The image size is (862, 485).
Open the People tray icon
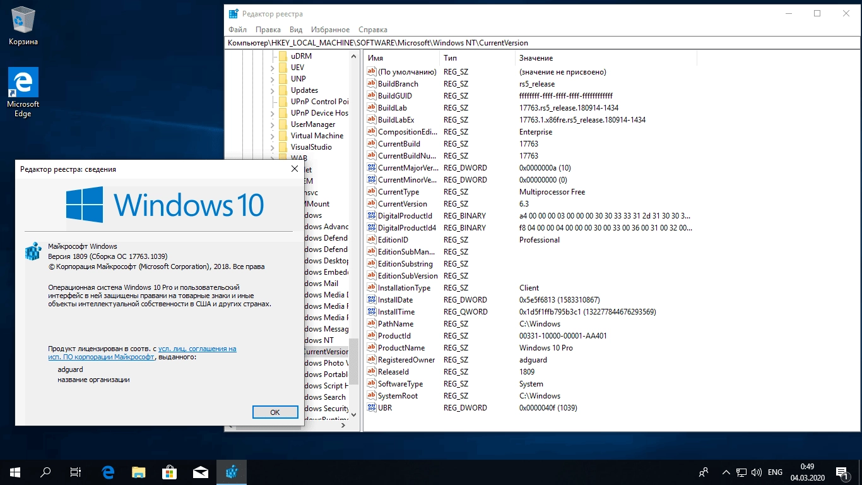pos(704,472)
